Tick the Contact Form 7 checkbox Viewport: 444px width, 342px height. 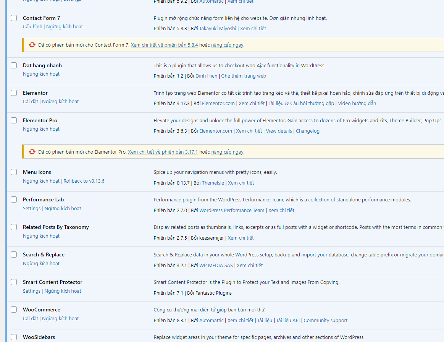(x=14, y=18)
